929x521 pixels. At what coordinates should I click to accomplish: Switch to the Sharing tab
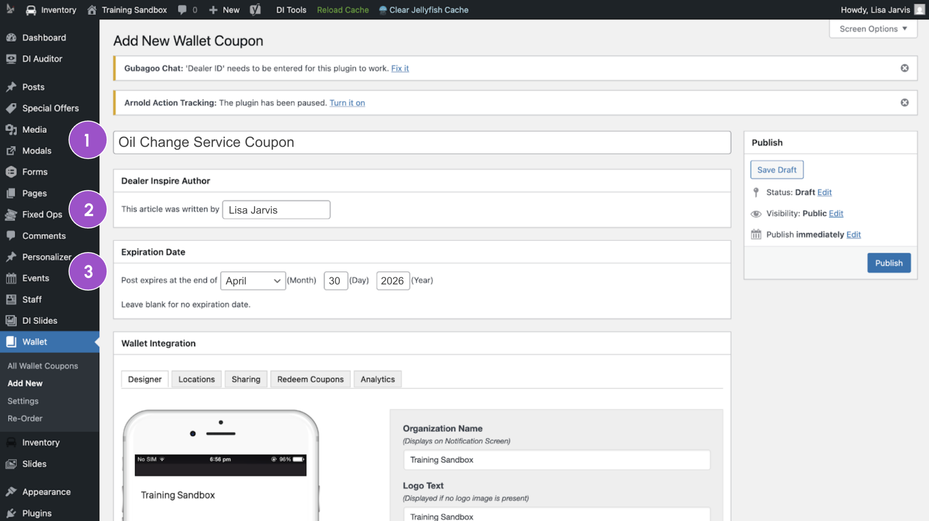pyautogui.click(x=246, y=379)
